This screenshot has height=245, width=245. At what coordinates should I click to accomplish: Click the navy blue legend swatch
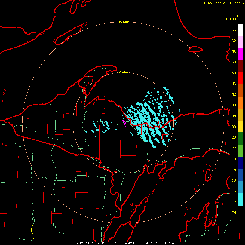pyautogui.click(x=240, y=163)
